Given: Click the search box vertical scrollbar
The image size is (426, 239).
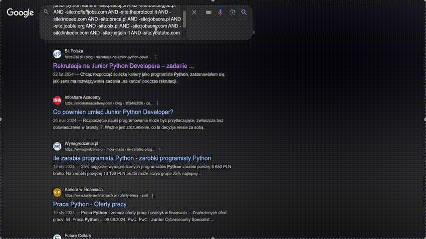Looking at the screenshot, I should click(185, 19).
